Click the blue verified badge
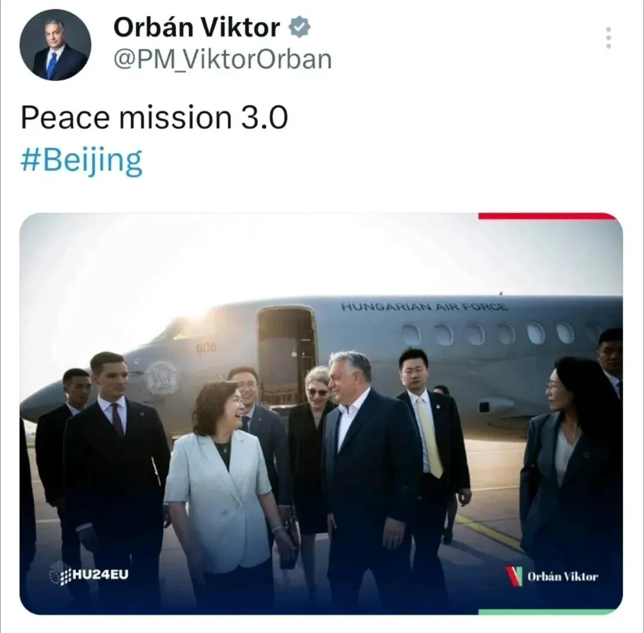The image size is (644, 633). pos(299,27)
